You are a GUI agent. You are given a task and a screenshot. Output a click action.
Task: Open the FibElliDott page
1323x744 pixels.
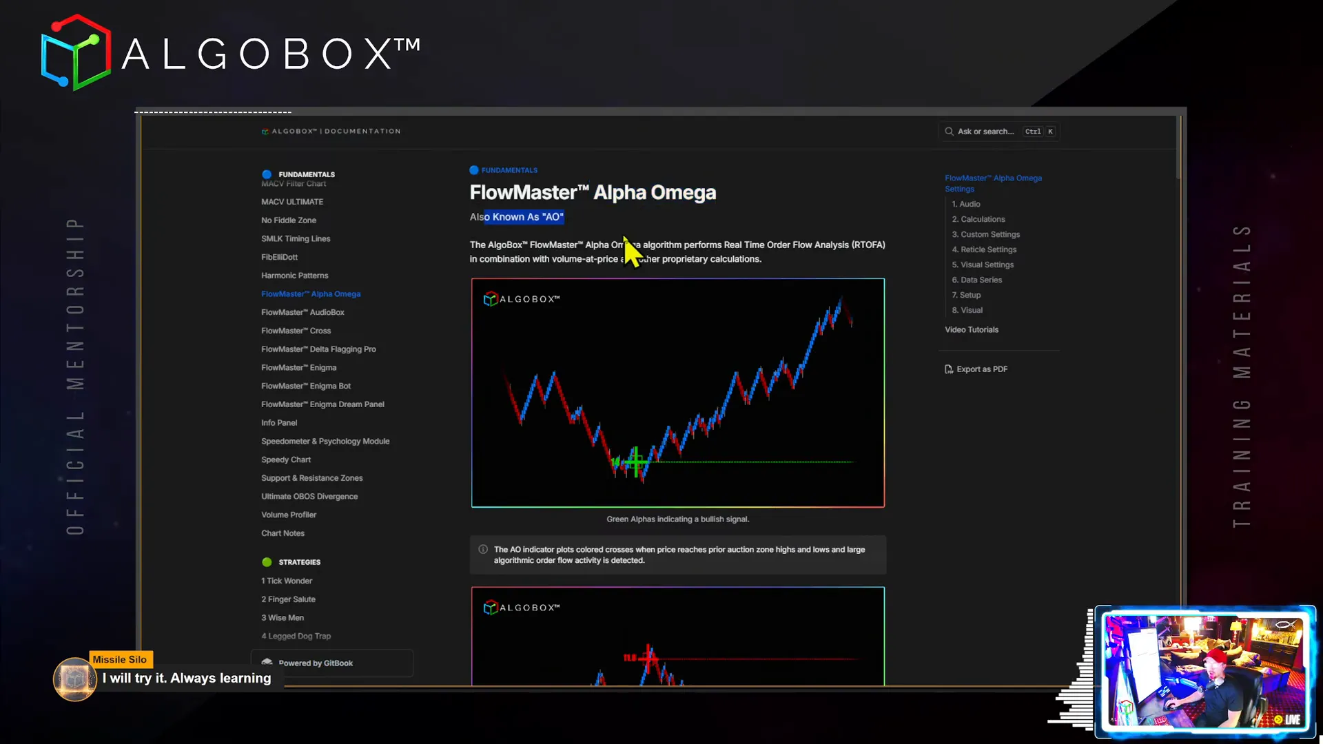click(x=279, y=257)
